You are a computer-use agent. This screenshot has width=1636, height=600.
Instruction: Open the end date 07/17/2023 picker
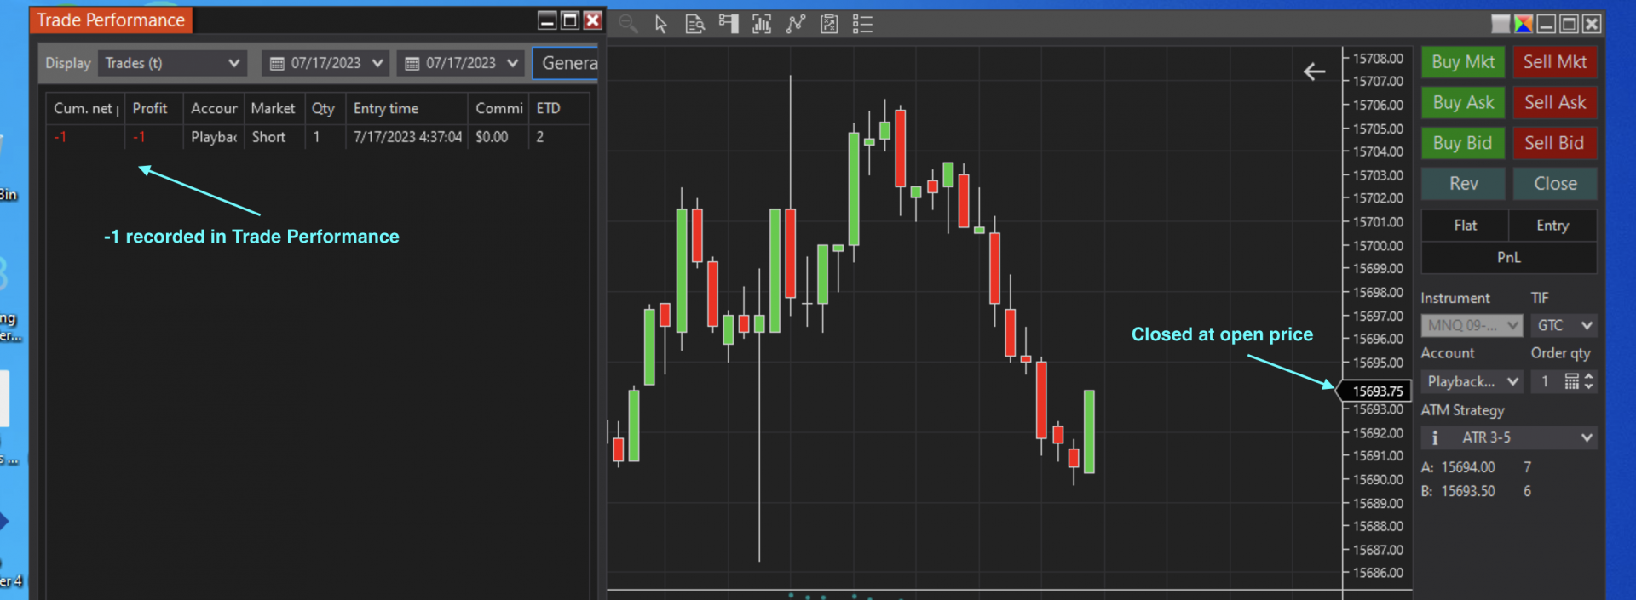tap(460, 63)
